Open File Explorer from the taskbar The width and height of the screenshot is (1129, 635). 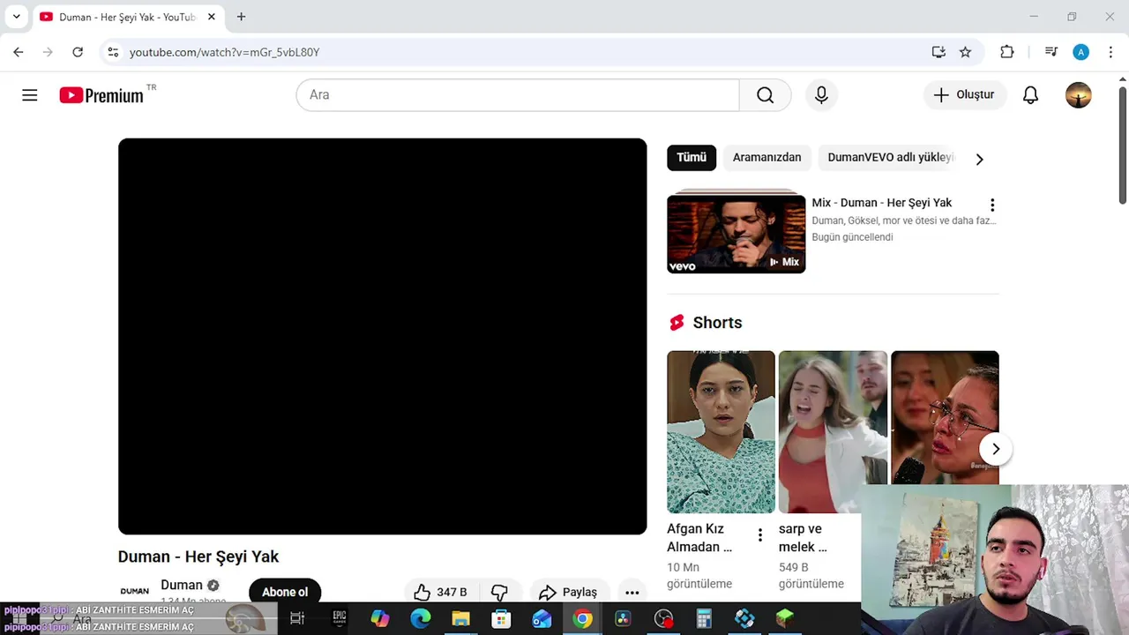tap(460, 618)
